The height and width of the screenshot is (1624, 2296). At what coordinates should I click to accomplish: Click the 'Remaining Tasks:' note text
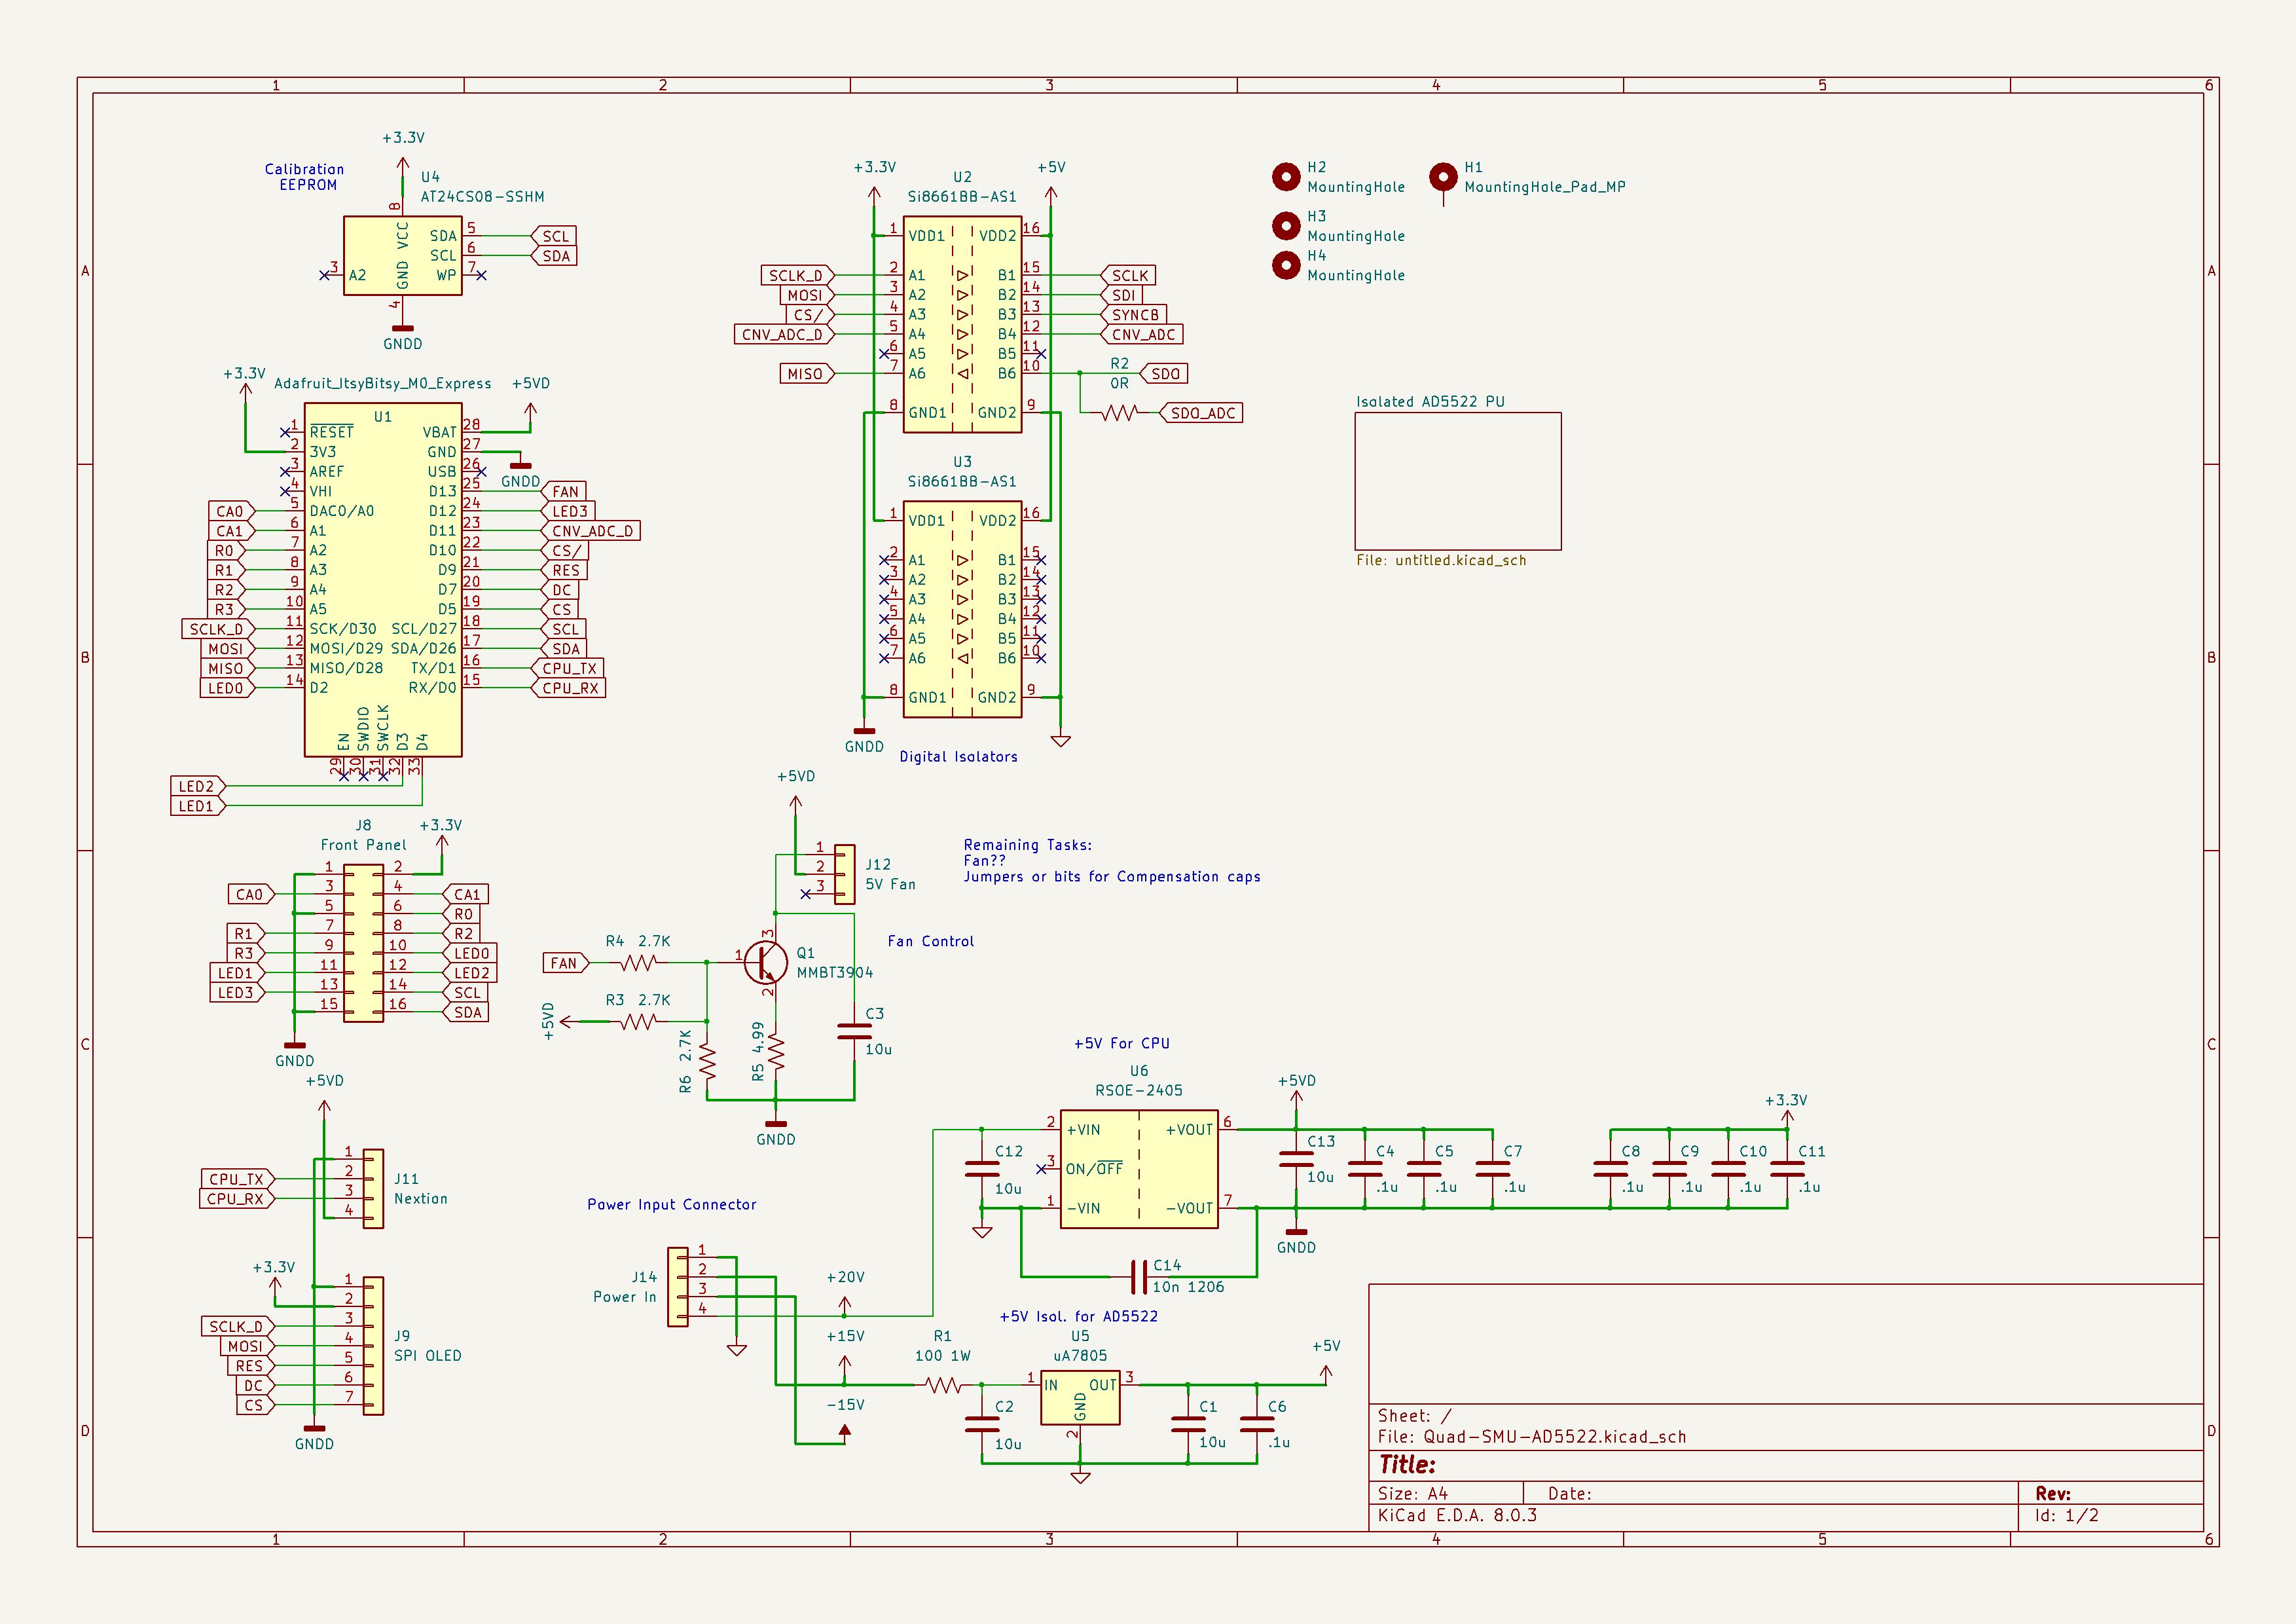(1027, 845)
